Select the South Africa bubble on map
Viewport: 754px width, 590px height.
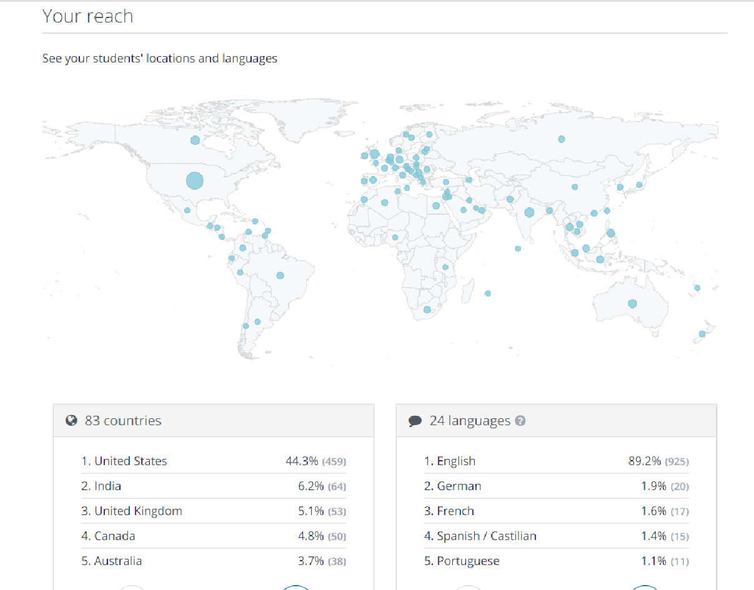(x=427, y=310)
